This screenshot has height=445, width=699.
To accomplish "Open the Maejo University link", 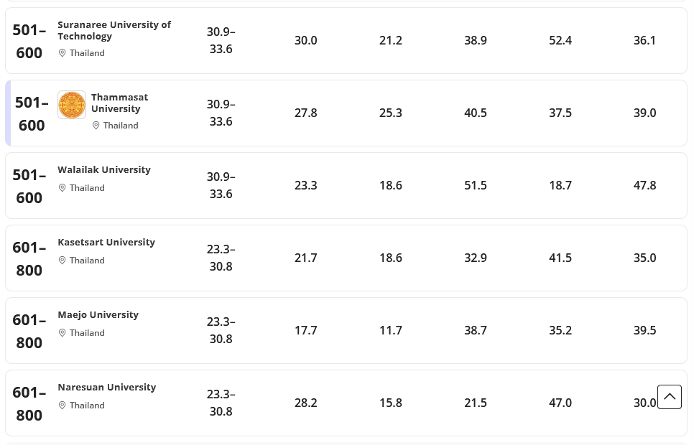I will pyautogui.click(x=98, y=314).
